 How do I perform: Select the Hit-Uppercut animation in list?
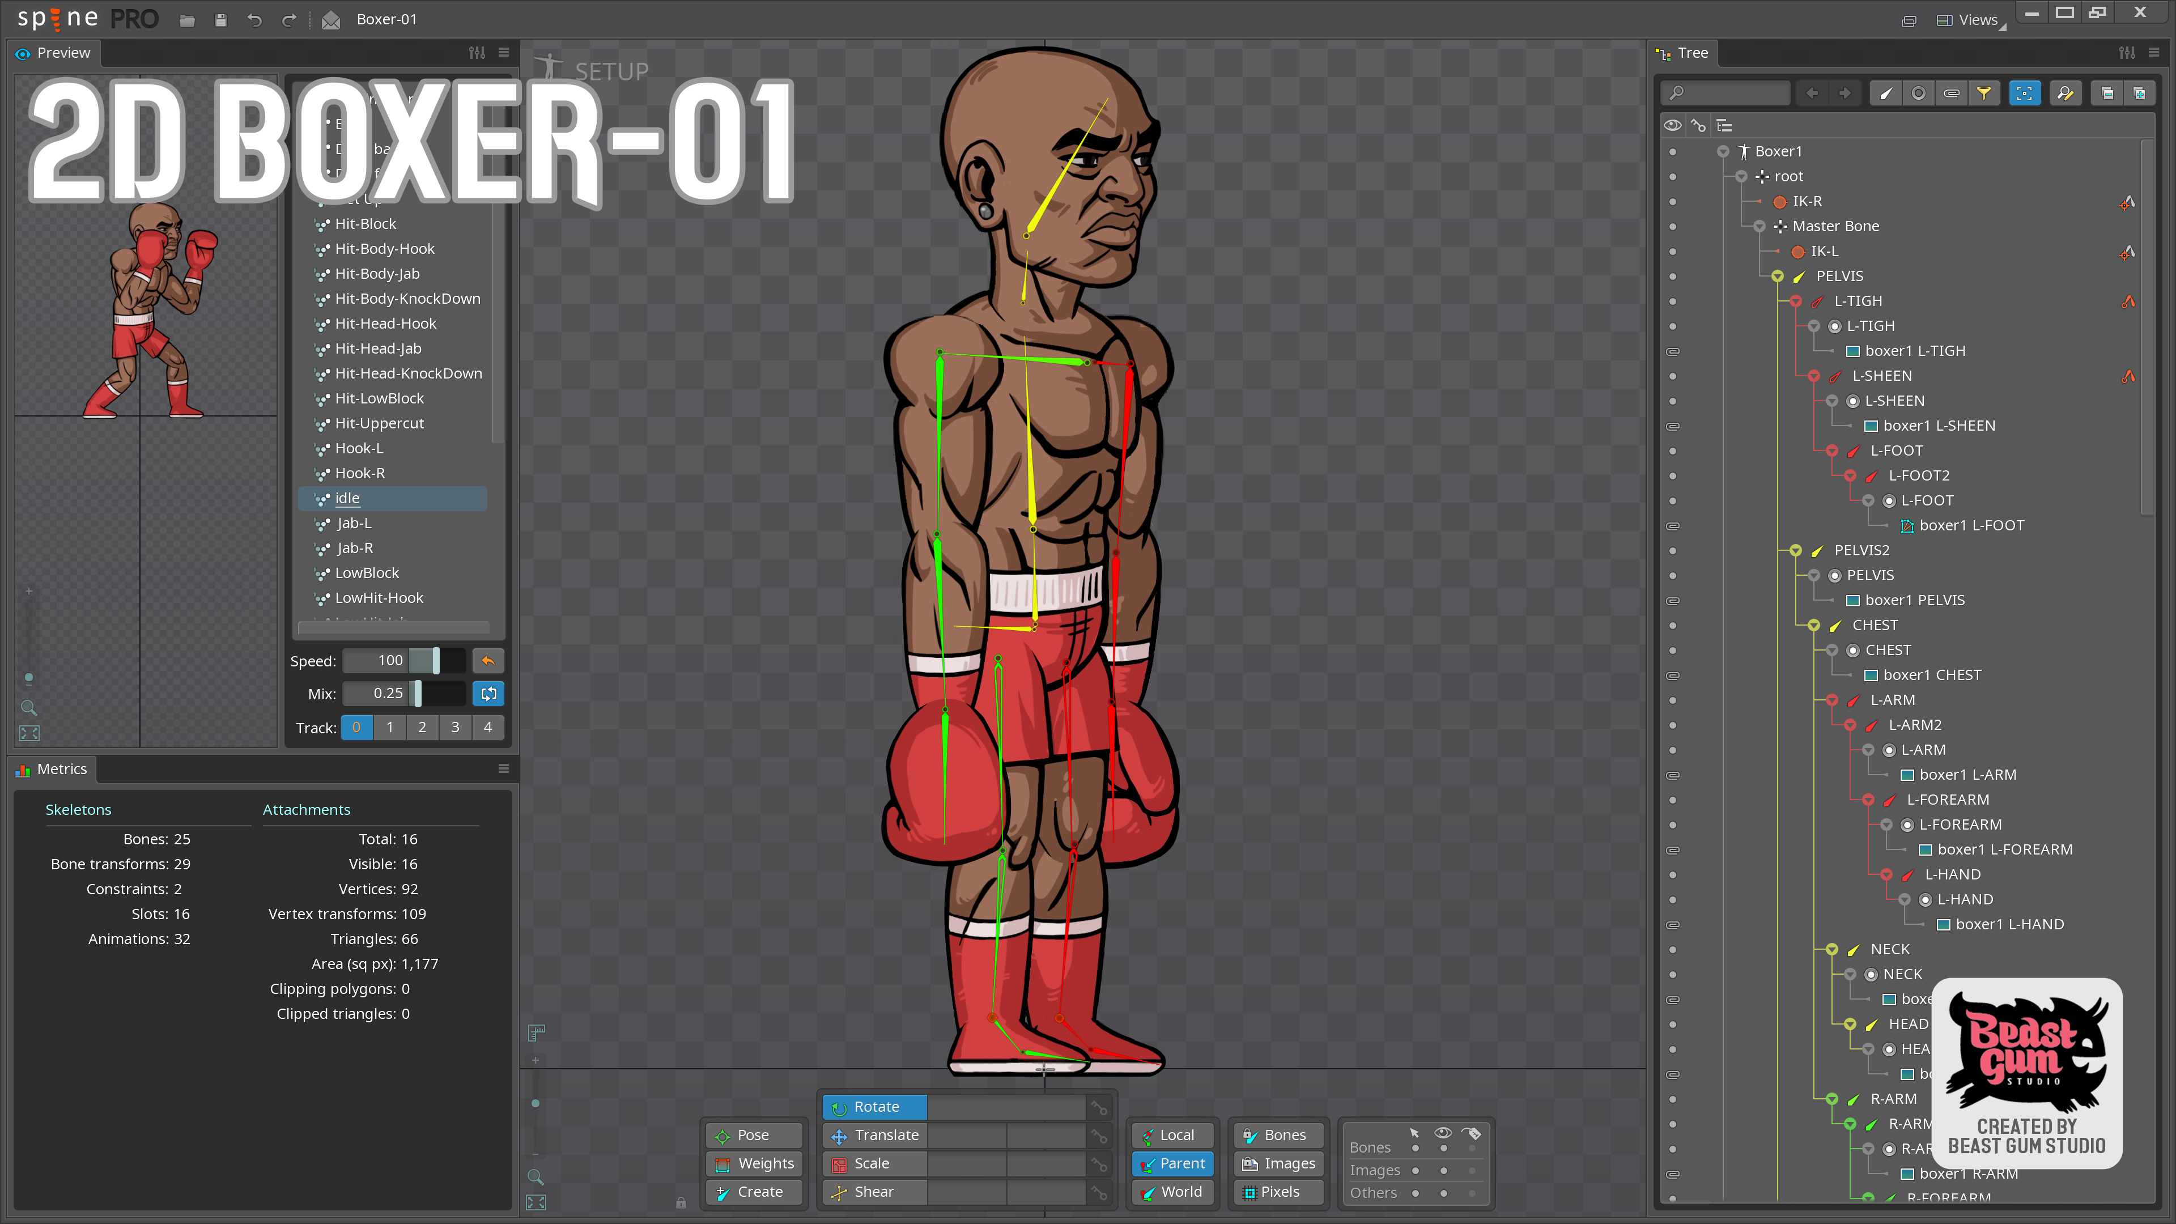pos(379,423)
